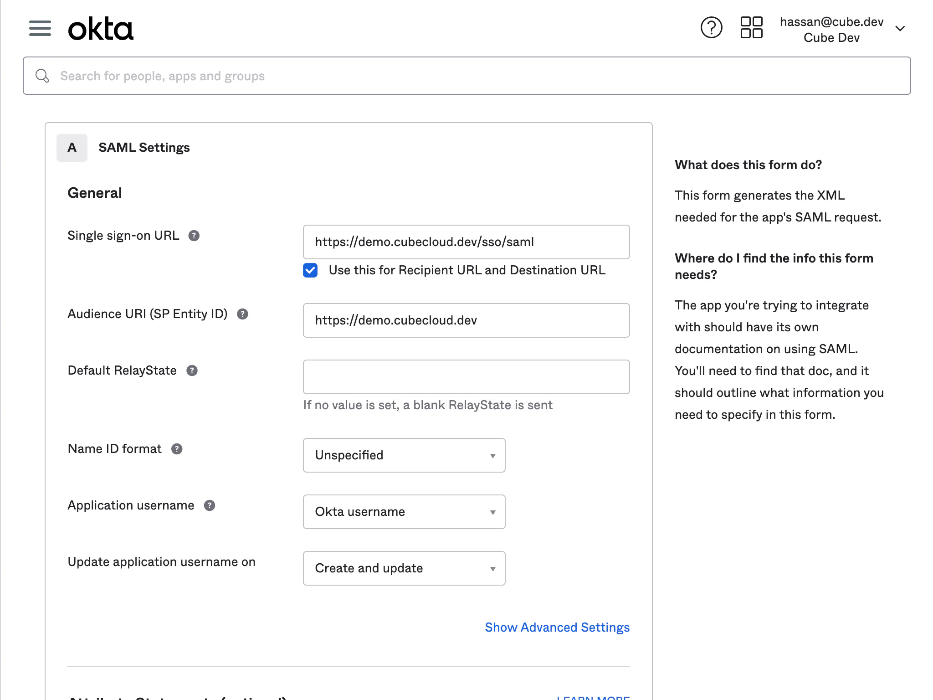933x700 pixels.
Task: Click the Okta logo
Action: tap(101, 29)
